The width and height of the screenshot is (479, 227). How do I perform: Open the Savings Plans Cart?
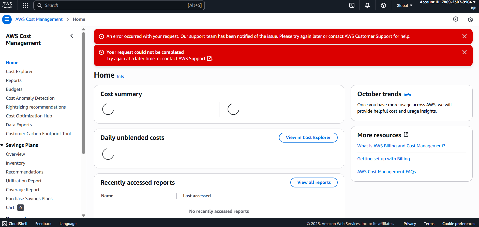click(x=15, y=207)
